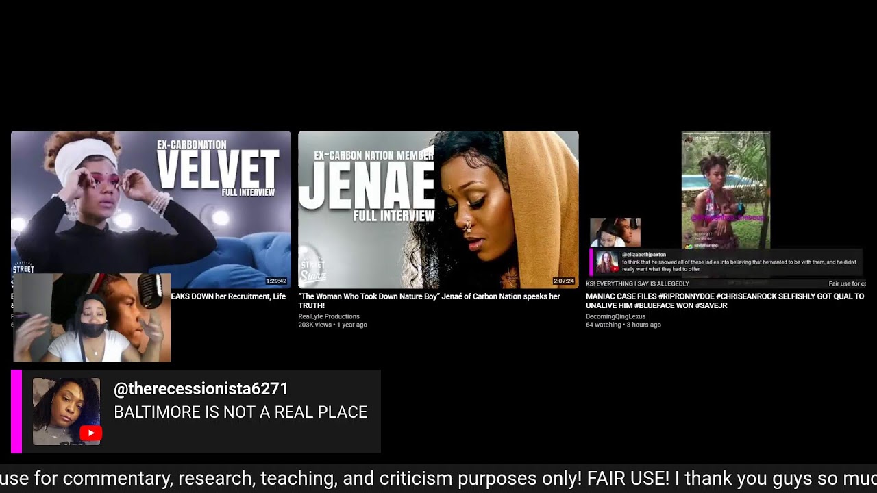Visit the BecomingQingLexus channel
This screenshot has width=877, height=493.
coord(615,316)
